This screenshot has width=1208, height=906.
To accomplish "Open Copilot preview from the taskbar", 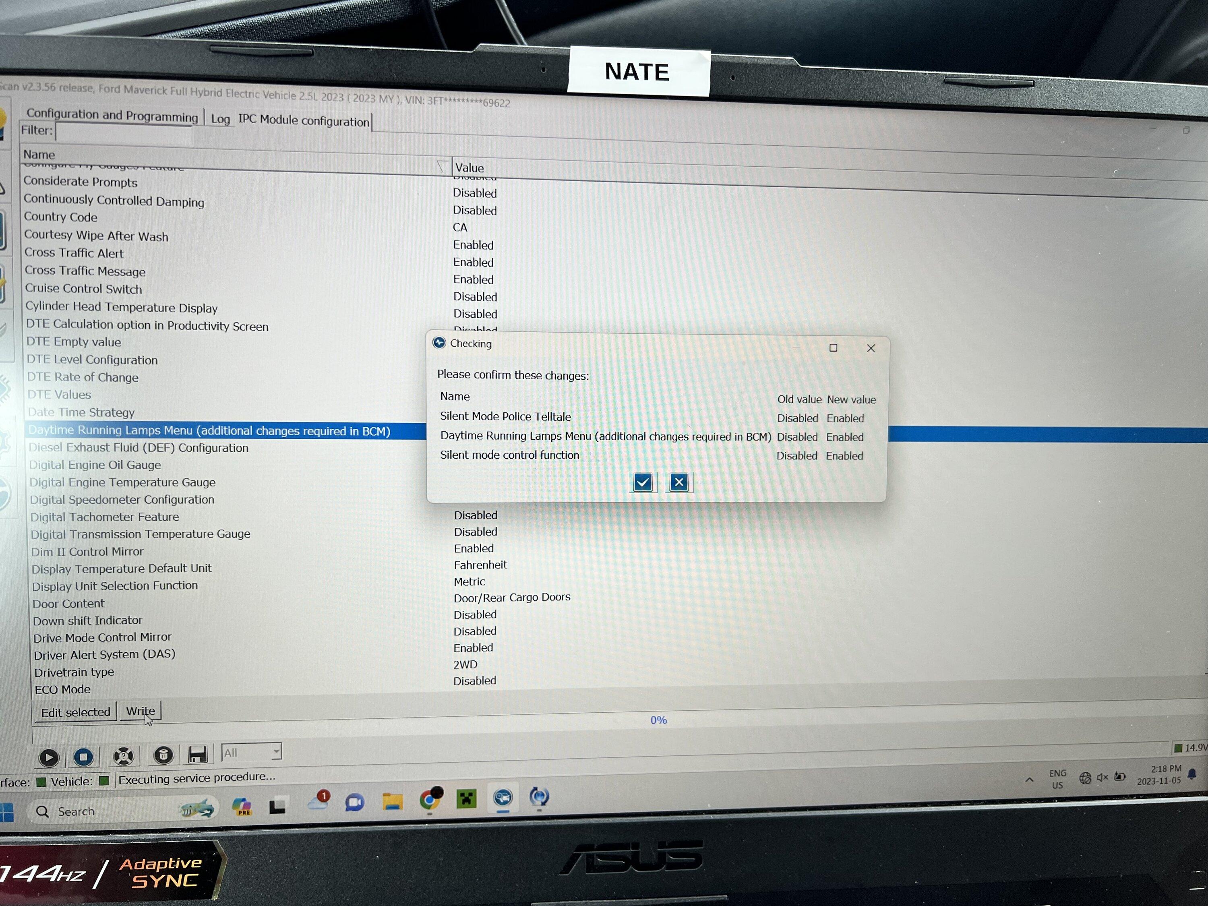I will click(x=241, y=807).
